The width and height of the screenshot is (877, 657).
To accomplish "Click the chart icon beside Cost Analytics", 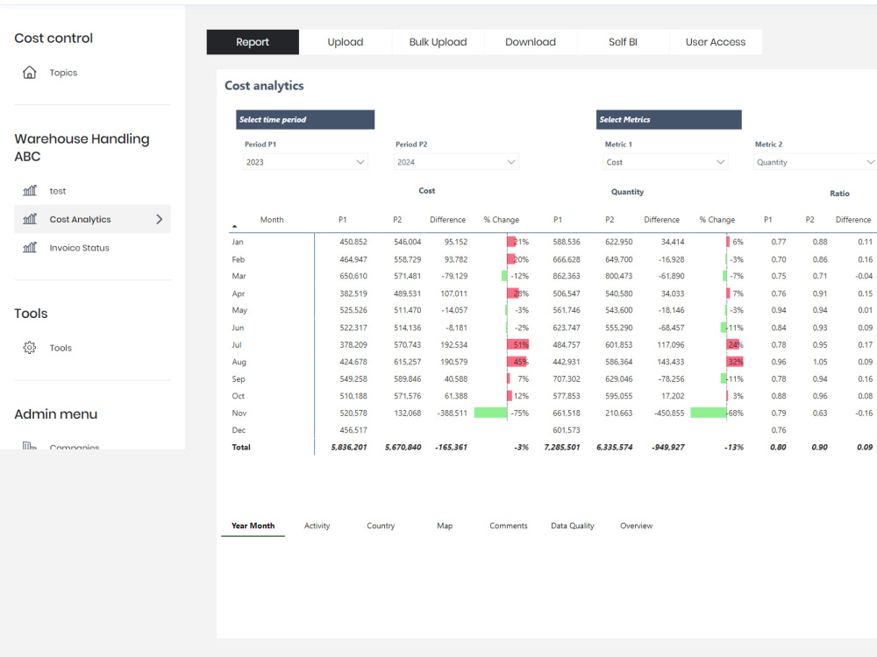I will [x=30, y=219].
